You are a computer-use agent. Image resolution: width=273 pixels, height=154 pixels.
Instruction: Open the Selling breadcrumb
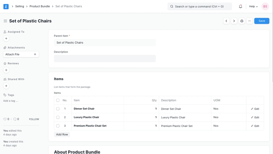[19, 6]
